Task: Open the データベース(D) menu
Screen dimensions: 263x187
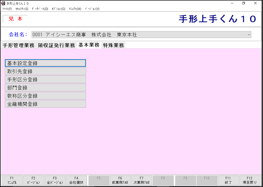Action: tap(40, 9)
